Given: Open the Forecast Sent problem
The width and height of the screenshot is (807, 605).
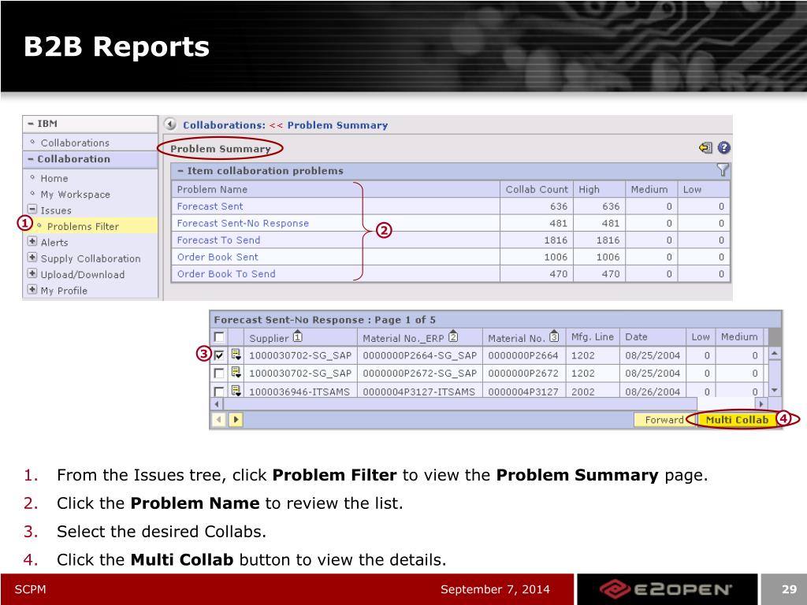Looking at the screenshot, I should point(210,206).
